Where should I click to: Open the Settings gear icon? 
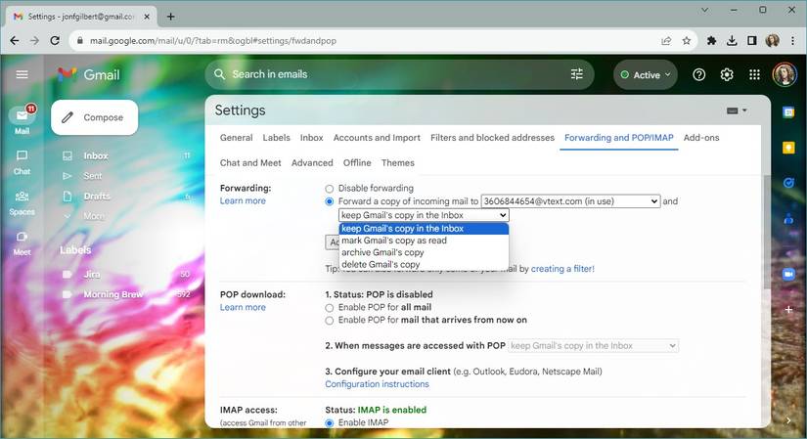pos(727,74)
